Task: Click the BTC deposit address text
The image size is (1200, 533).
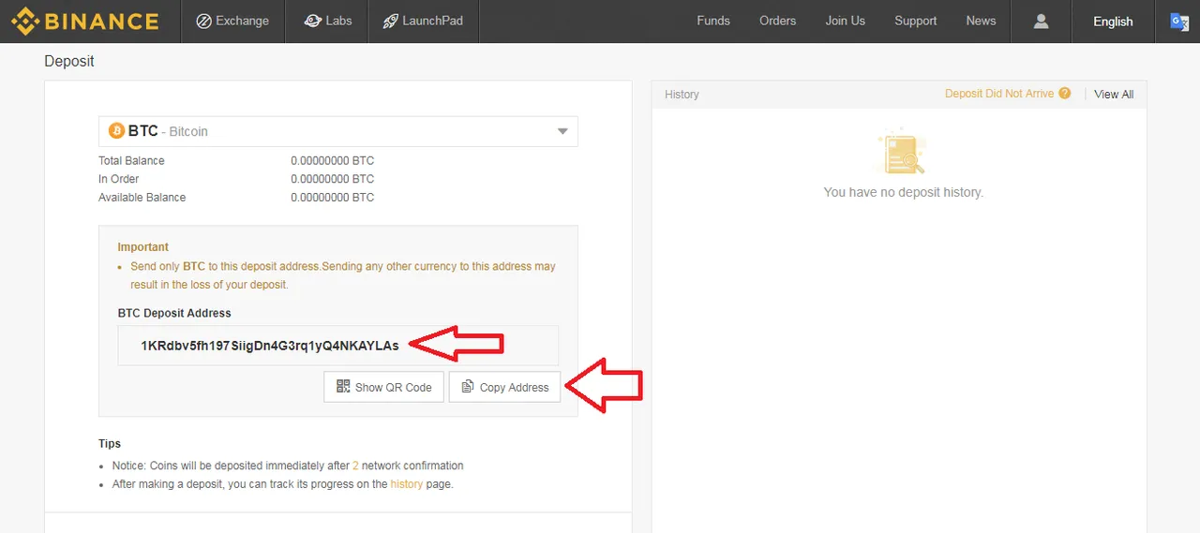Action: tap(270, 346)
